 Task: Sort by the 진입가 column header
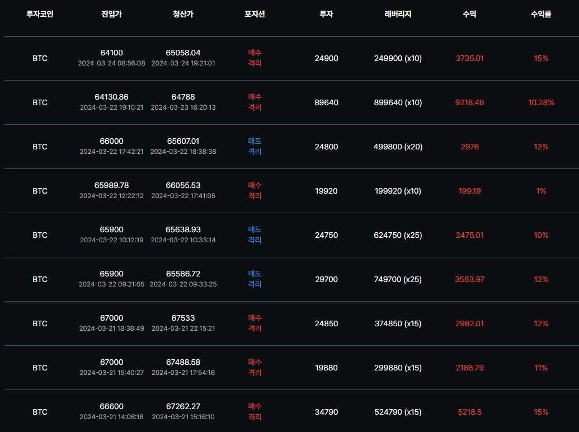[x=112, y=15]
